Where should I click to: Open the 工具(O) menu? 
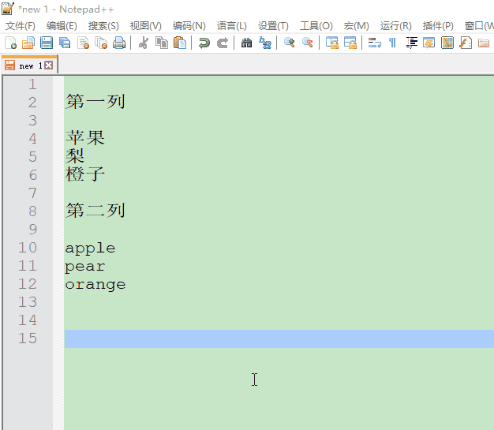[316, 26]
